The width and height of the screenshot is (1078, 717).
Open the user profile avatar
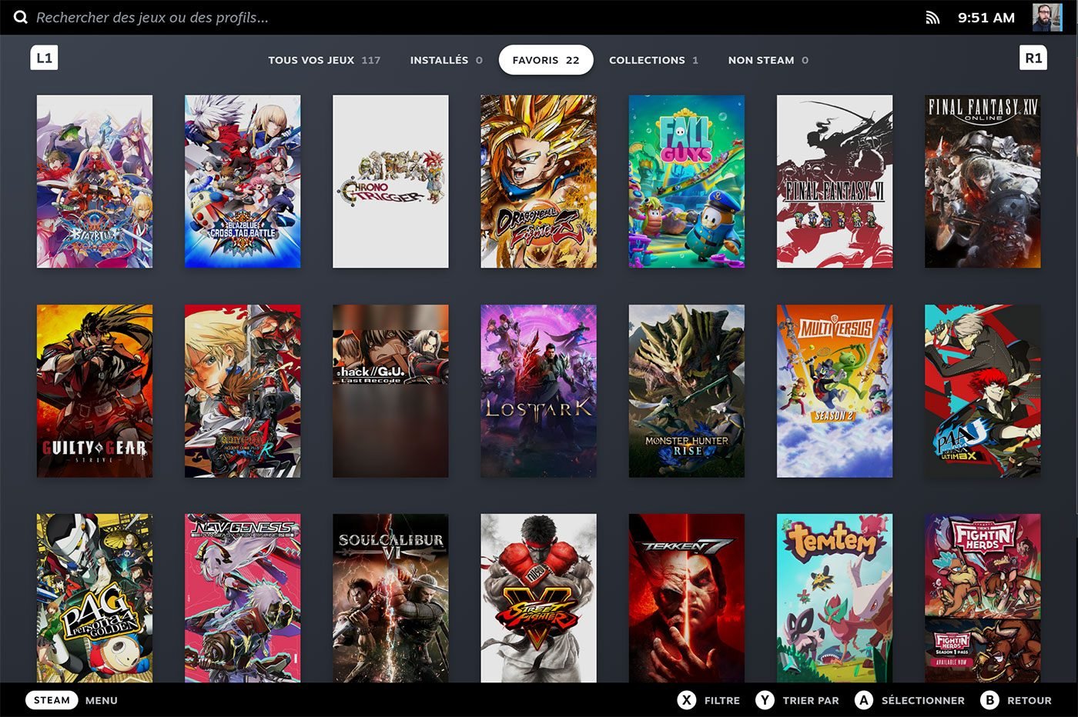coord(1047,18)
